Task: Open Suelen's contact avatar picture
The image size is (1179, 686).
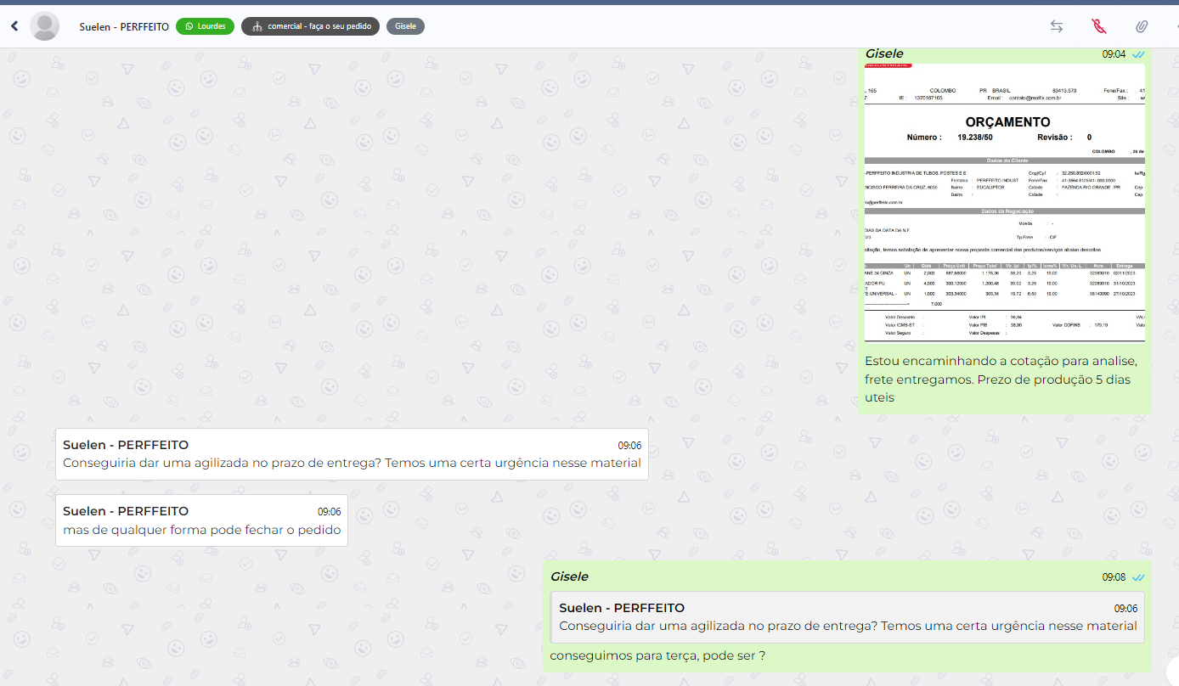Action: pos(44,26)
